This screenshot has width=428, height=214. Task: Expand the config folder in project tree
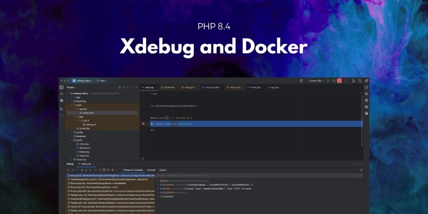(x=70, y=132)
